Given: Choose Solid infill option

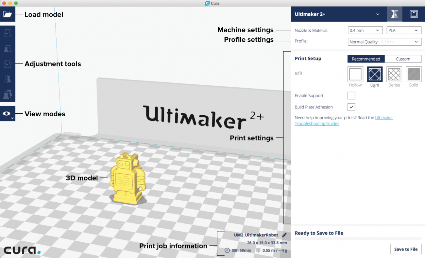Looking at the screenshot, I should 414,74.
